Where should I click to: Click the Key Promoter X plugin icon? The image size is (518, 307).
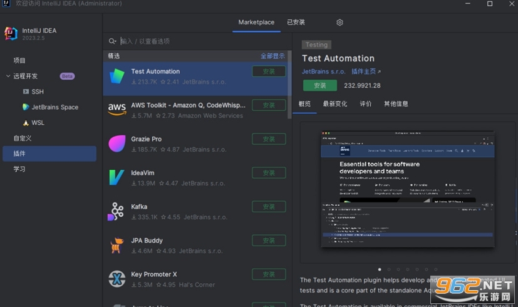tap(117, 279)
